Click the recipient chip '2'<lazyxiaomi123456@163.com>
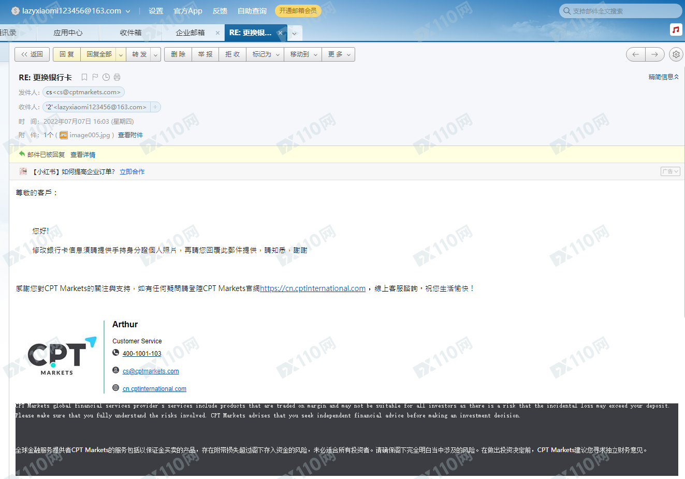 click(96, 107)
